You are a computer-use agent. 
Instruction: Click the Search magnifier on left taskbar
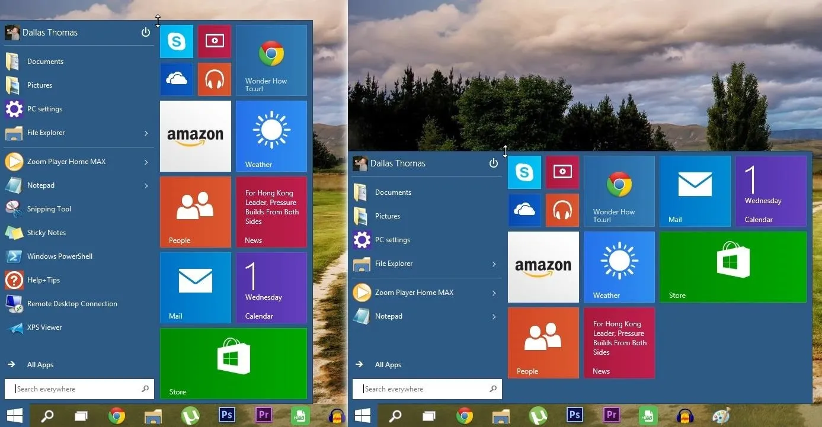point(47,416)
